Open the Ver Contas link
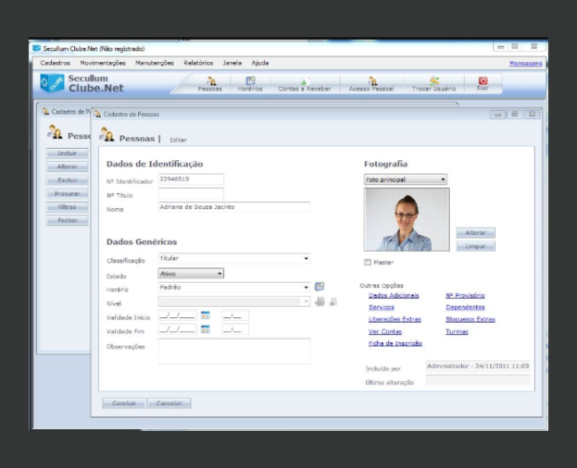The width and height of the screenshot is (577, 468). click(385, 332)
